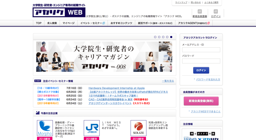This screenshot has width=256, height=140.
Task: Click the アカリク WEB site logo
Action: point(59,12)
